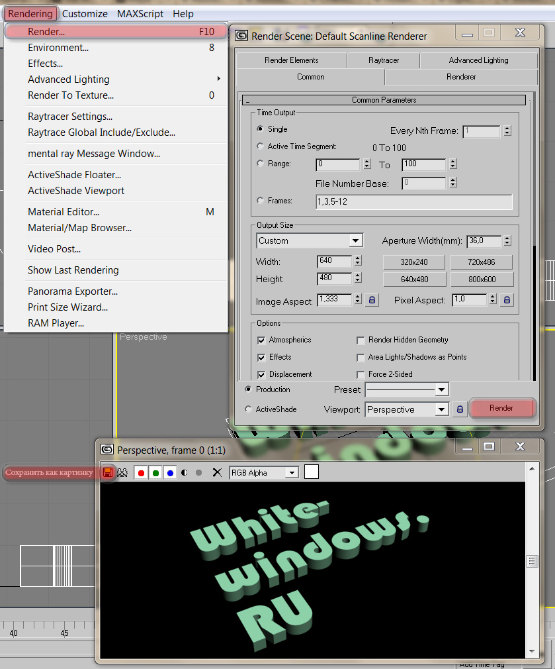Toggle the Effects checkbox
This screenshot has width=555, height=669.
[261, 357]
